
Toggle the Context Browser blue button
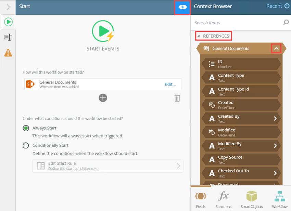click(x=182, y=7)
